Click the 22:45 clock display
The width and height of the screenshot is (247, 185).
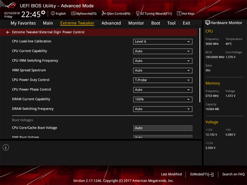[x=31, y=14]
